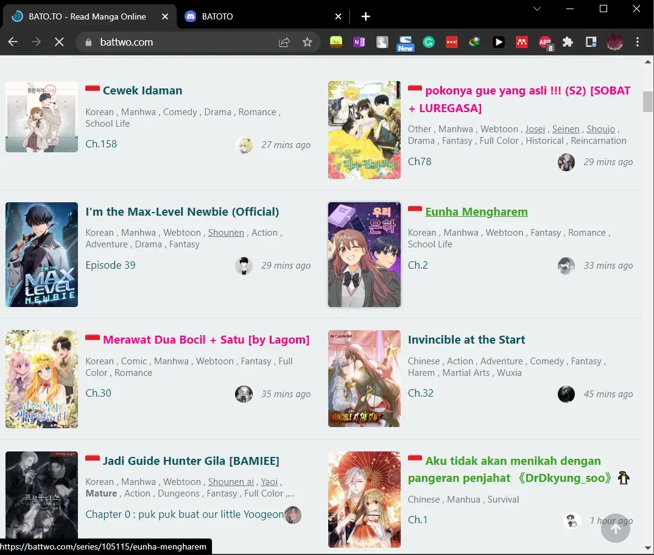Select the Grammarly extension icon
This screenshot has height=555, width=654.
click(x=429, y=42)
